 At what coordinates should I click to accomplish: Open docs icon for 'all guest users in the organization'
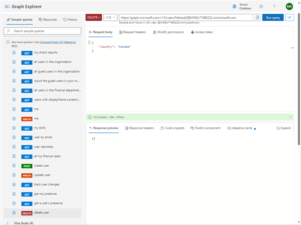click(x=14, y=71)
